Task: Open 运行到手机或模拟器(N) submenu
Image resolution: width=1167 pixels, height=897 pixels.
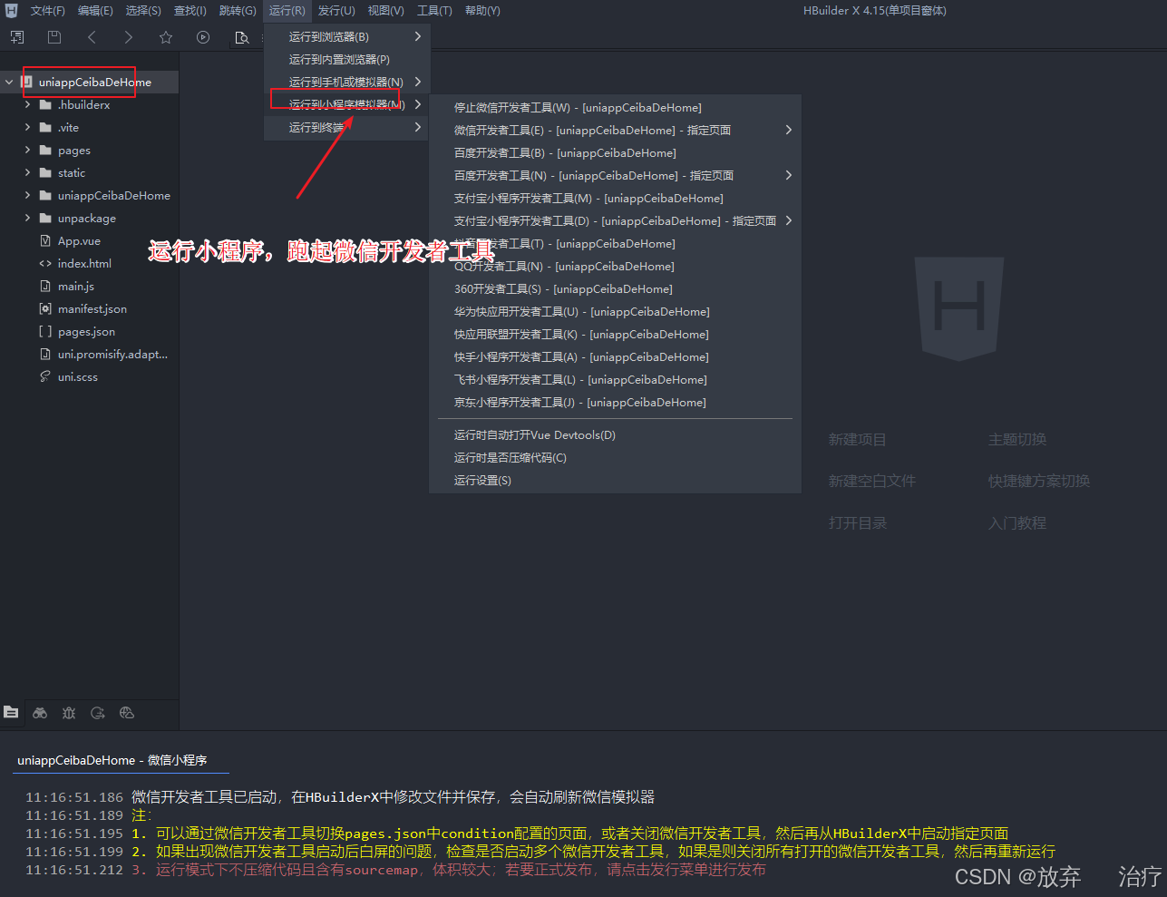Action: coord(347,82)
